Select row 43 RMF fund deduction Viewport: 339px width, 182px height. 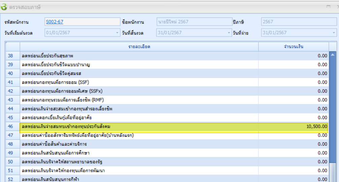pyautogui.click(x=139, y=100)
